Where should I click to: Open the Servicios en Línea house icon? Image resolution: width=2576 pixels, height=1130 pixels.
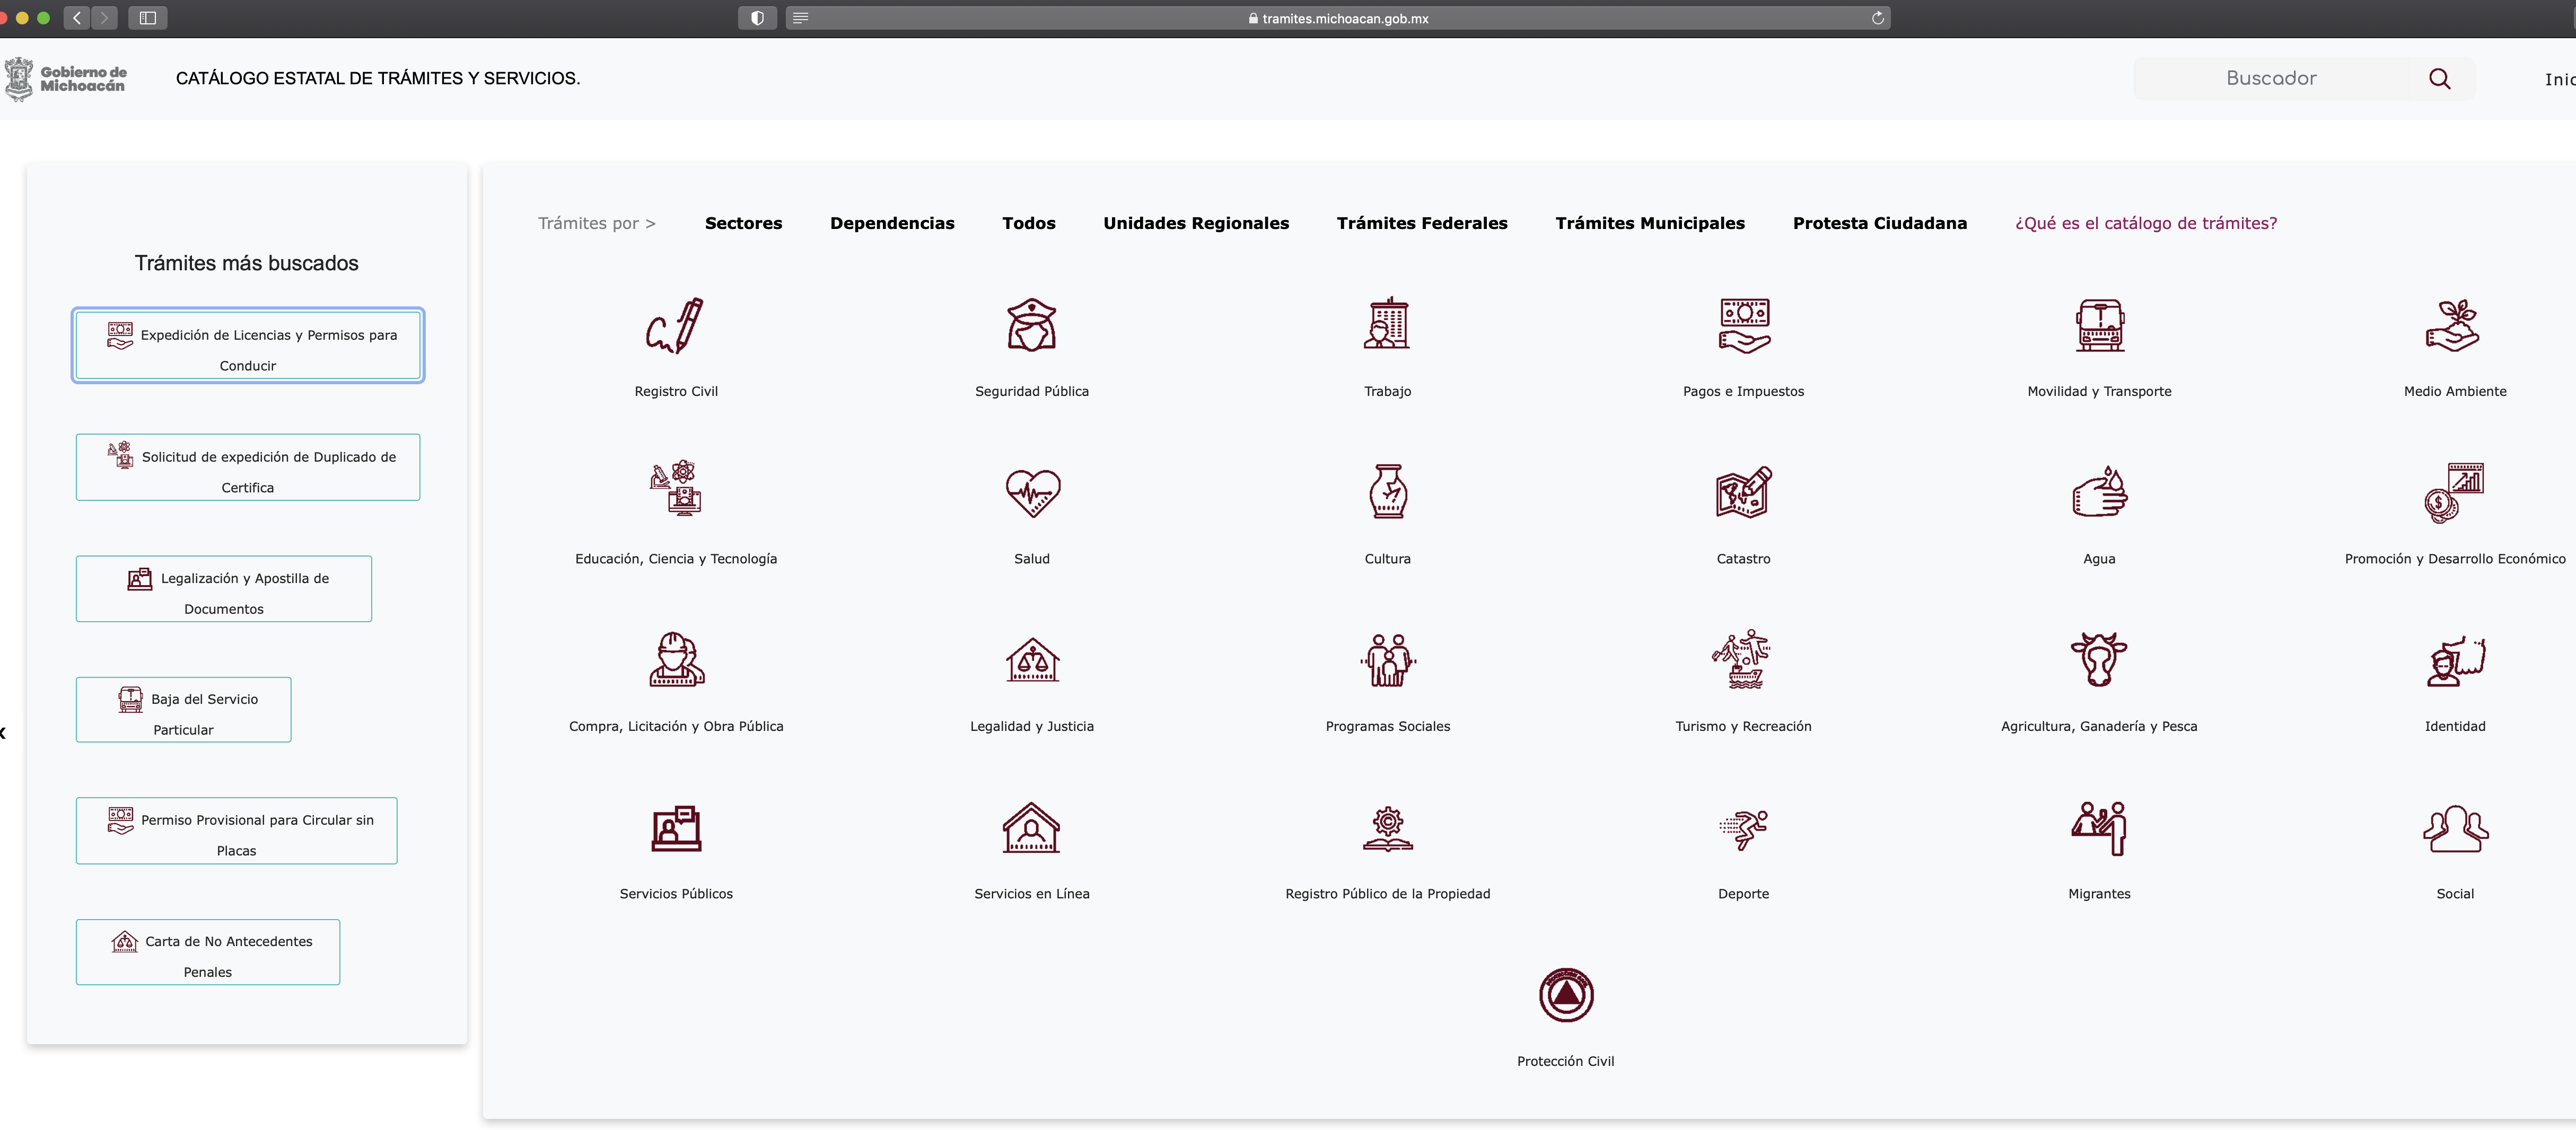tap(1031, 828)
